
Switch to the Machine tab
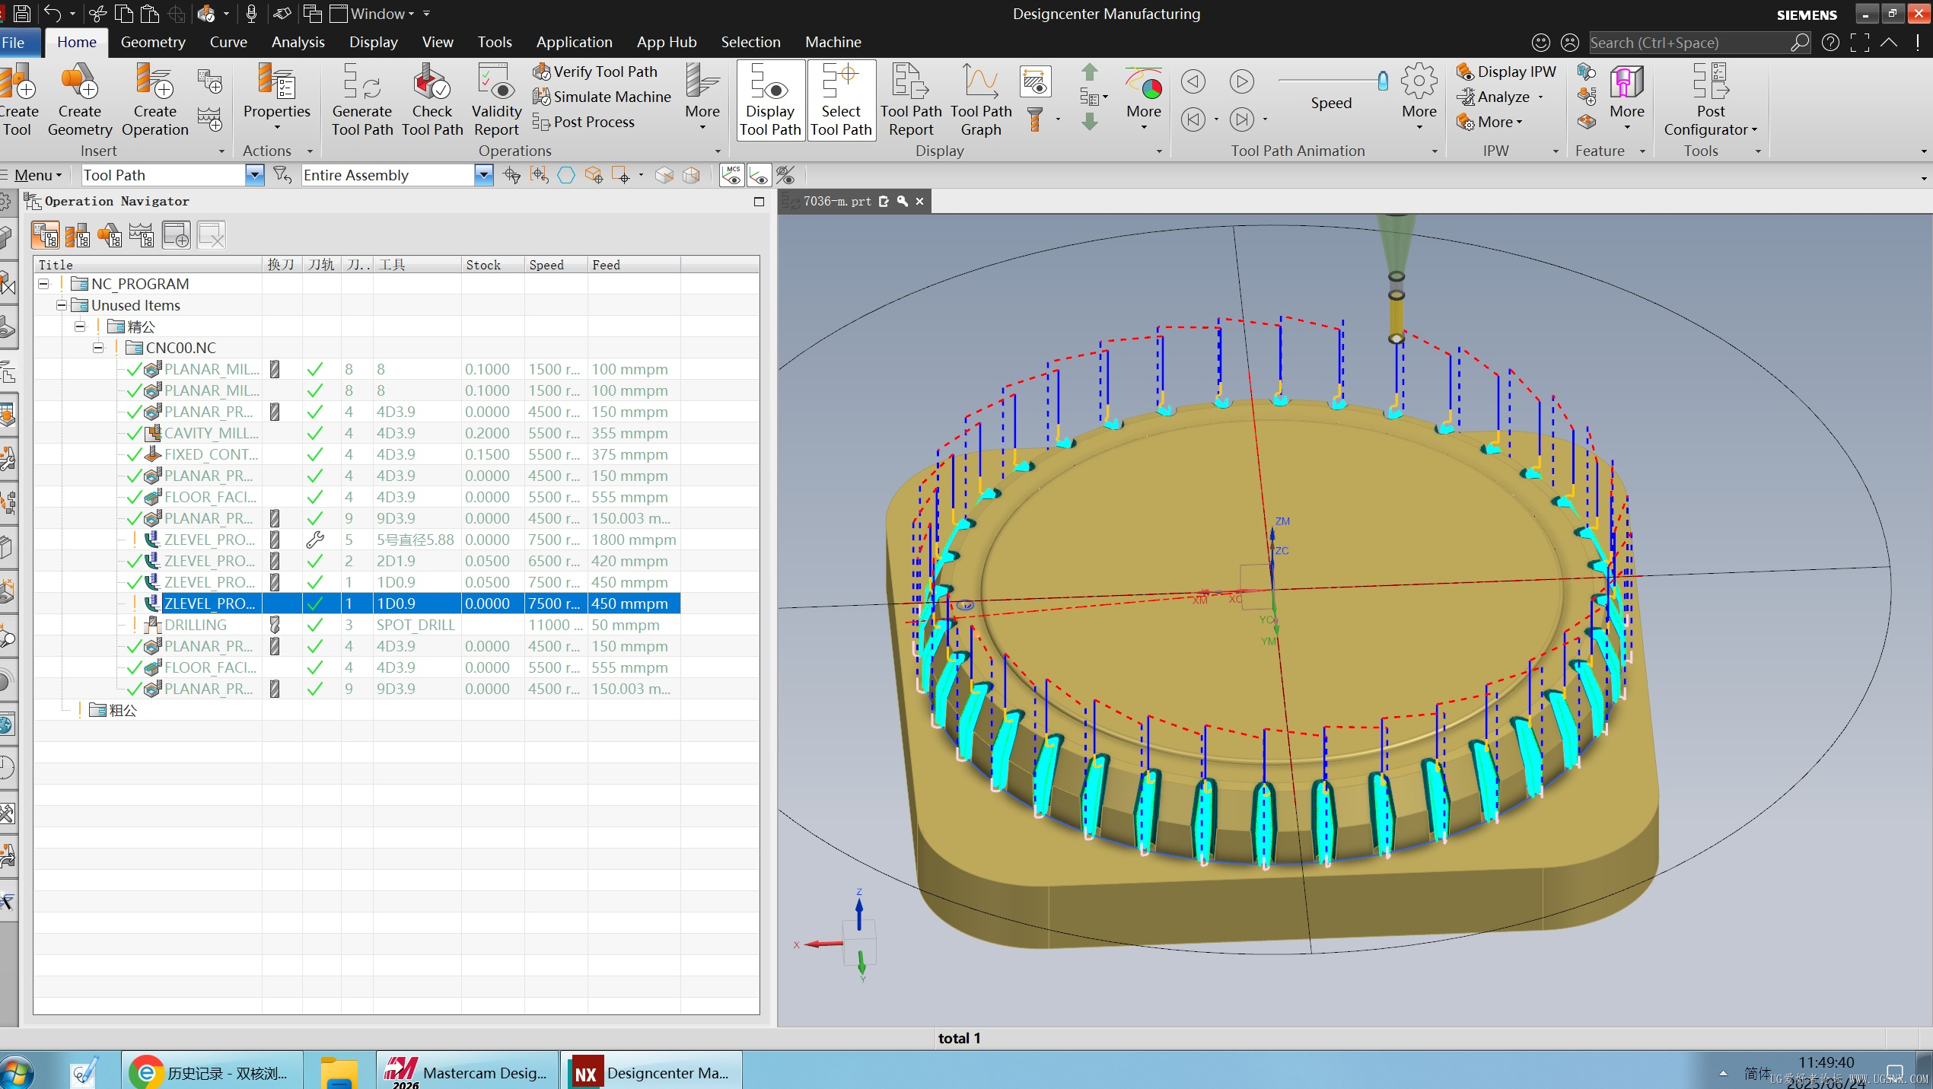pyautogui.click(x=833, y=42)
